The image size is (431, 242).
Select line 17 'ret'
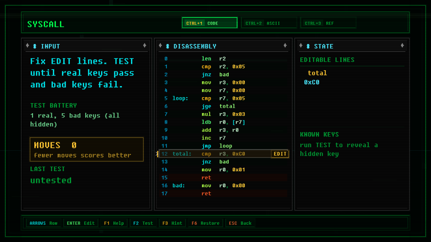(223, 193)
